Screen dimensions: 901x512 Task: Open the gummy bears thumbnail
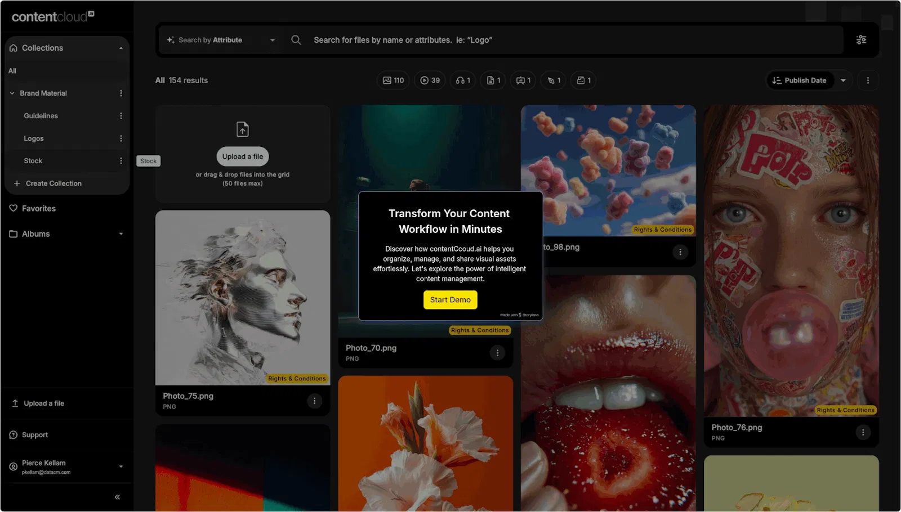click(x=608, y=170)
